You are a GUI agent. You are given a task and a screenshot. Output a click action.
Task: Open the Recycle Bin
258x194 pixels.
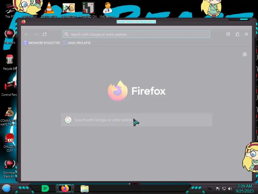pyautogui.click(x=10, y=62)
